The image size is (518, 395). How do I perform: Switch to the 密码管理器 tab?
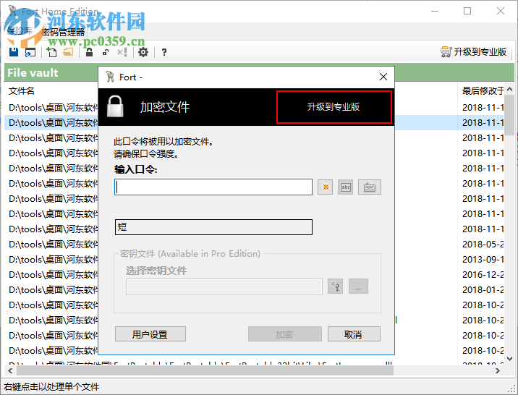pos(63,32)
